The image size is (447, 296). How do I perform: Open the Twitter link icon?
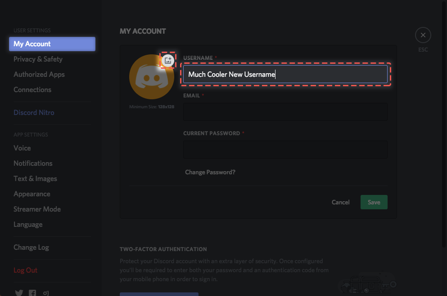tap(19, 293)
